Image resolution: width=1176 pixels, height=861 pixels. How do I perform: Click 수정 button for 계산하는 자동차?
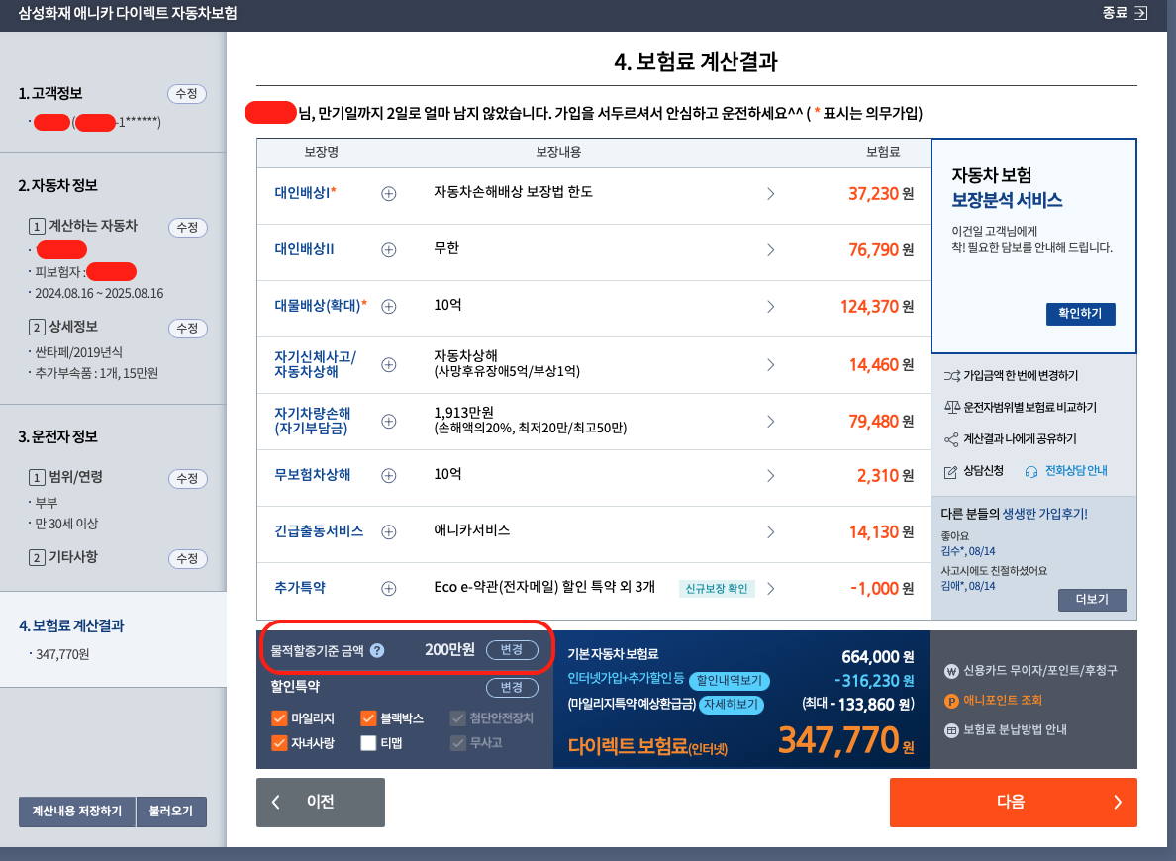coord(187,227)
